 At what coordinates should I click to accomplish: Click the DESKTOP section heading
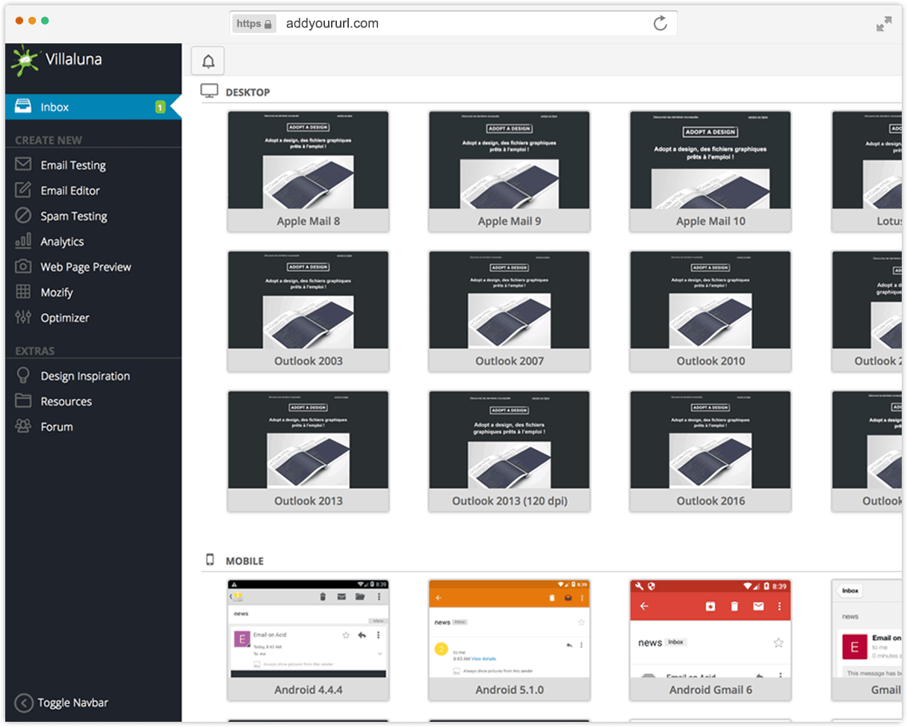248,93
